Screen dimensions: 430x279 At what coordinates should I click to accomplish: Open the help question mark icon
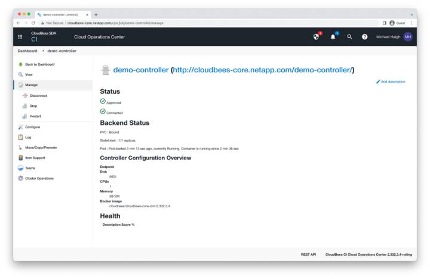click(x=364, y=36)
